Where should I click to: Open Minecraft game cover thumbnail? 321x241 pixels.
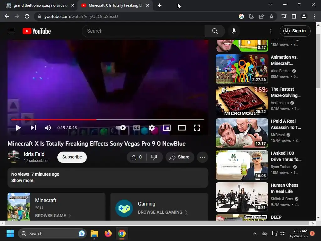tap(19, 206)
